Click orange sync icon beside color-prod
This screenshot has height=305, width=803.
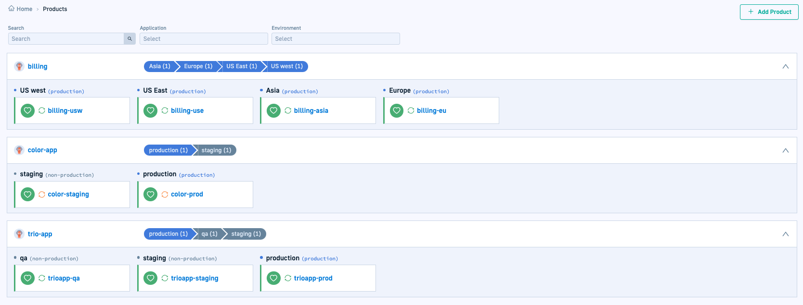point(165,195)
